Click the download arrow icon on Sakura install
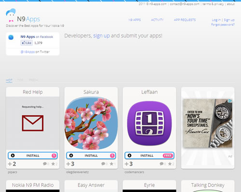Screen dimensions: 241x192 (71, 156)
